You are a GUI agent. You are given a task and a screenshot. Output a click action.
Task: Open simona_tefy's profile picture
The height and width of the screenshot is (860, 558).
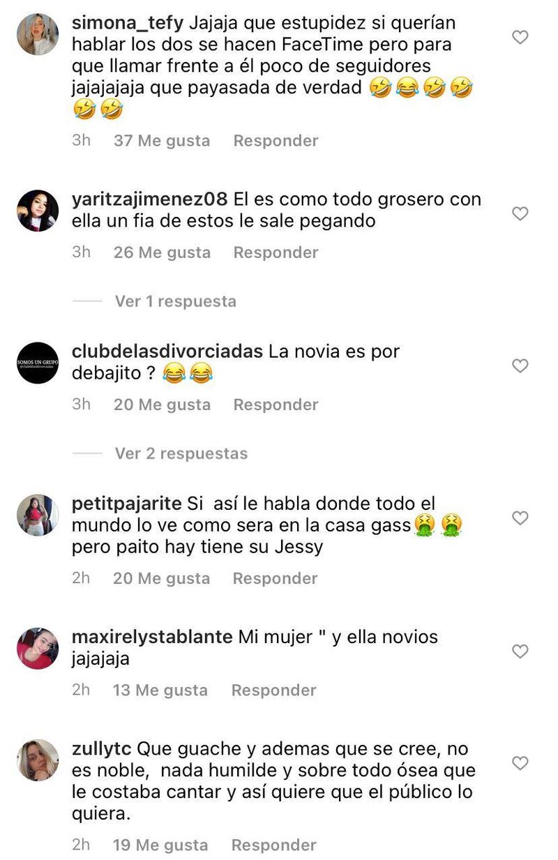38,34
